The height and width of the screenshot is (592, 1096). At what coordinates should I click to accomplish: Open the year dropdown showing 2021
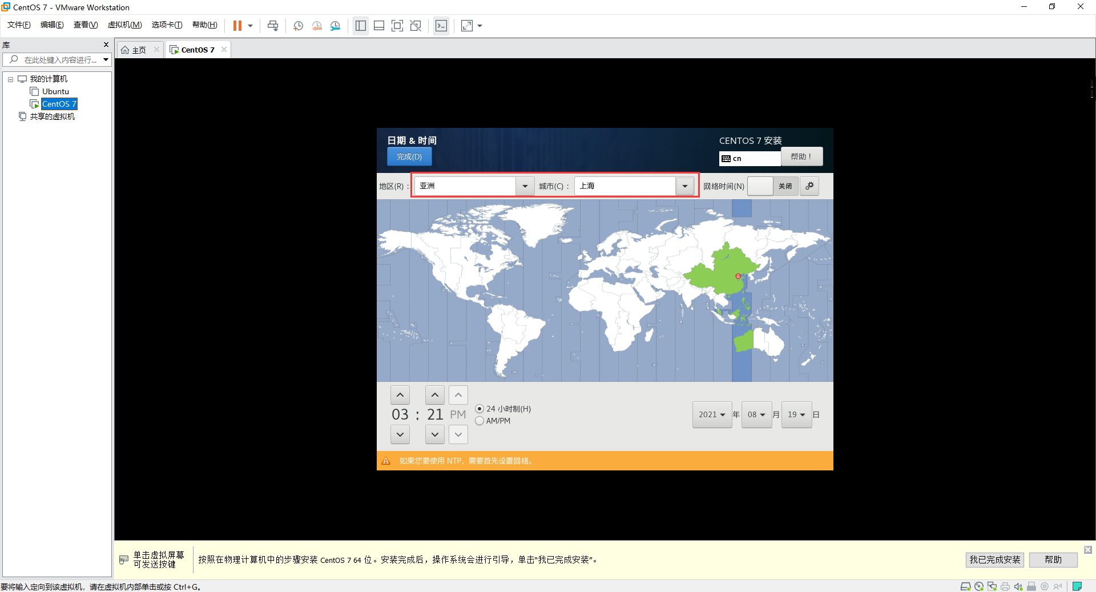point(712,414)
